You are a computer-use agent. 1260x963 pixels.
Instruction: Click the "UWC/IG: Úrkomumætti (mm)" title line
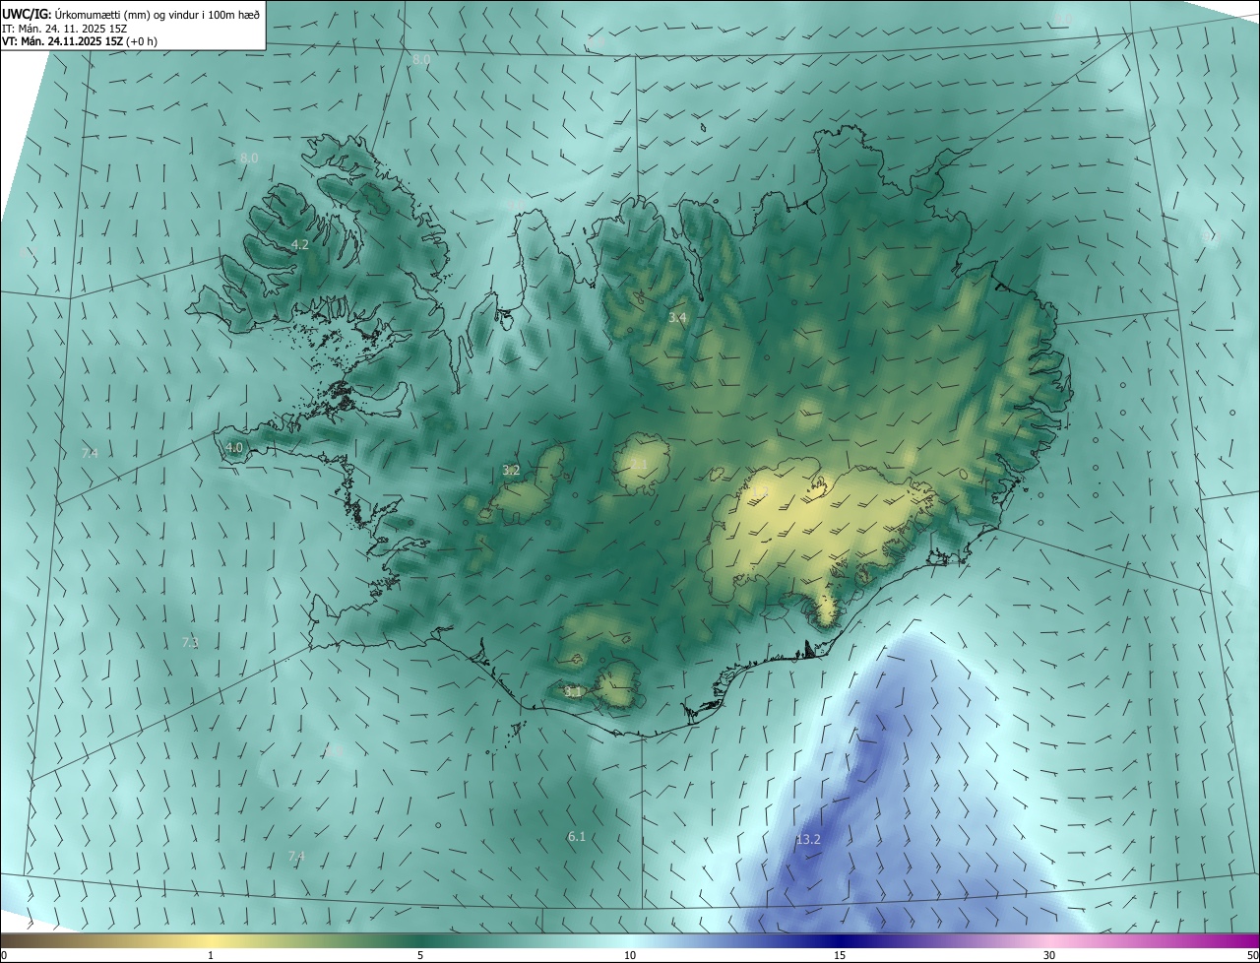pyautogui.click(x=131, y=13)
